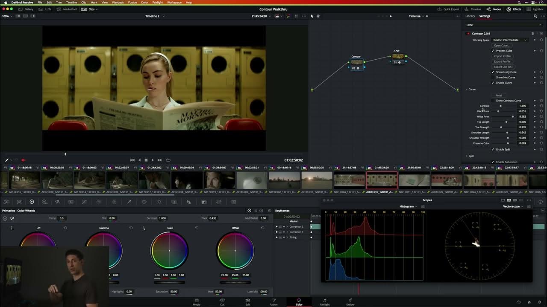Select the Qualifier eyedropper tool
This screenshot has height=307, width=547.
pyautogui.click(x=128, y=201)
